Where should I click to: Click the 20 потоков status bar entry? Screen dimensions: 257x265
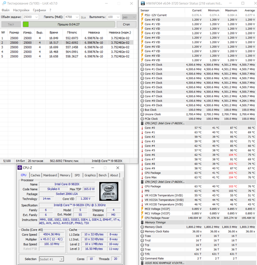click(x=35, y=161)
